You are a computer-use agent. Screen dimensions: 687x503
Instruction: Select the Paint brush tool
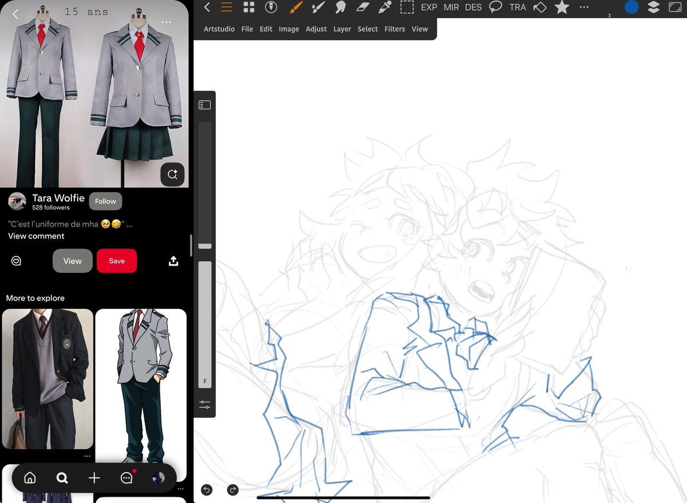pos(295,7)
